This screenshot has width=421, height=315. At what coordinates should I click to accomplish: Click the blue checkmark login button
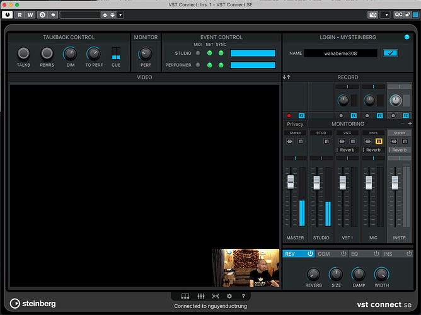tap(390, 53)
